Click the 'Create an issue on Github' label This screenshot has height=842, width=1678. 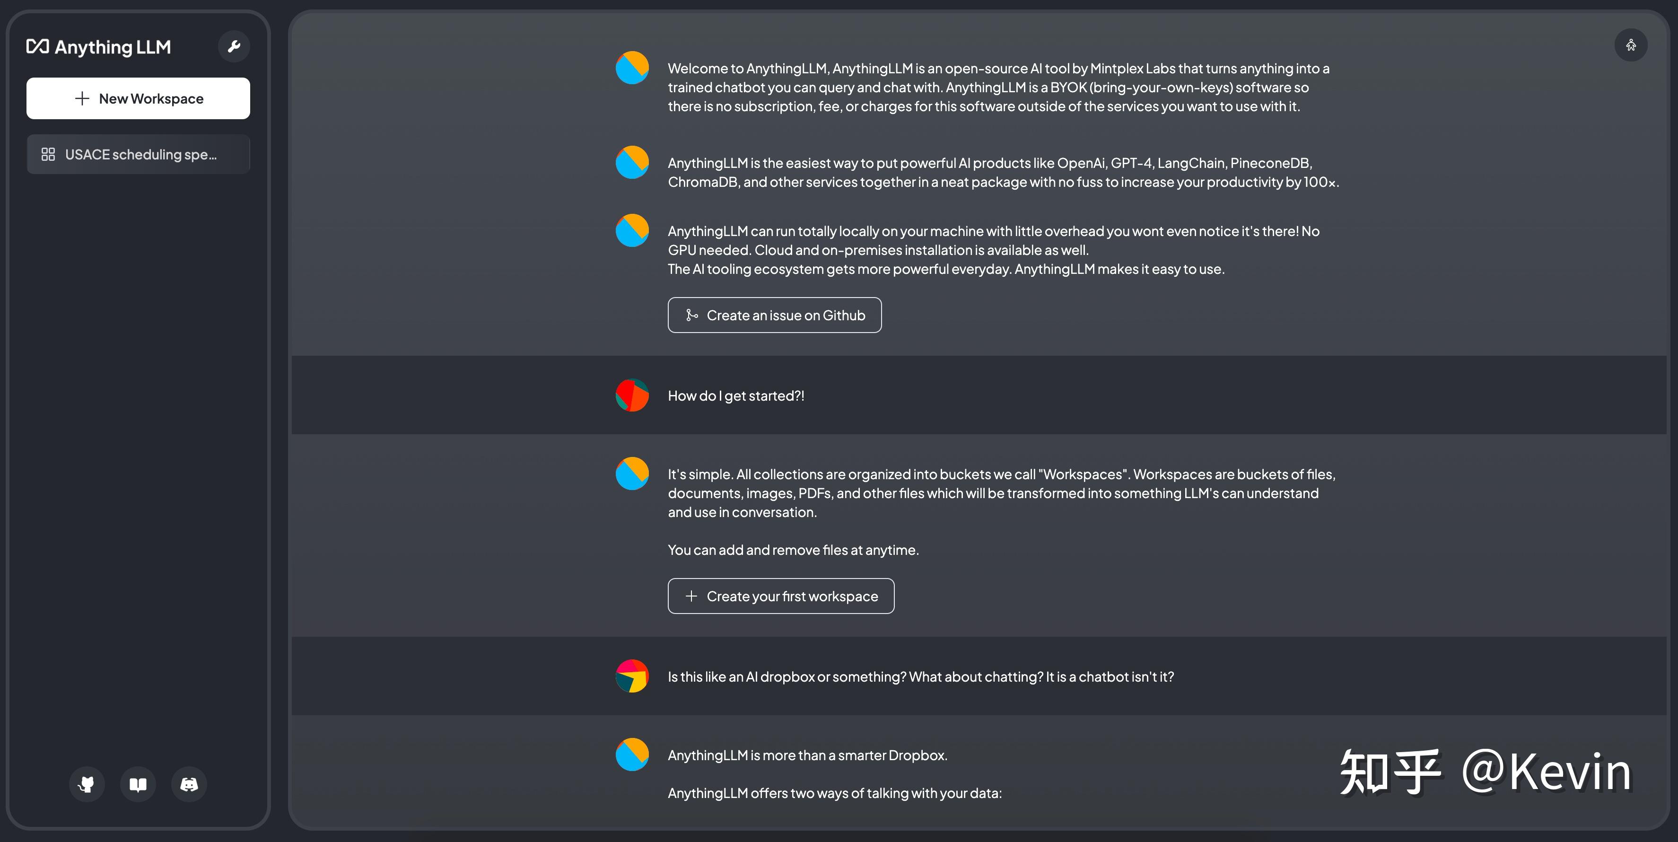pyautogui.click(x=786, y=316)
